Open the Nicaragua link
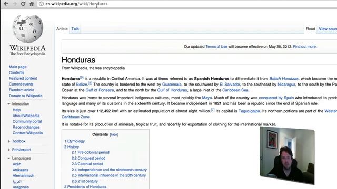Viewport: 337px width, 189px height. (x=286, y=85)
